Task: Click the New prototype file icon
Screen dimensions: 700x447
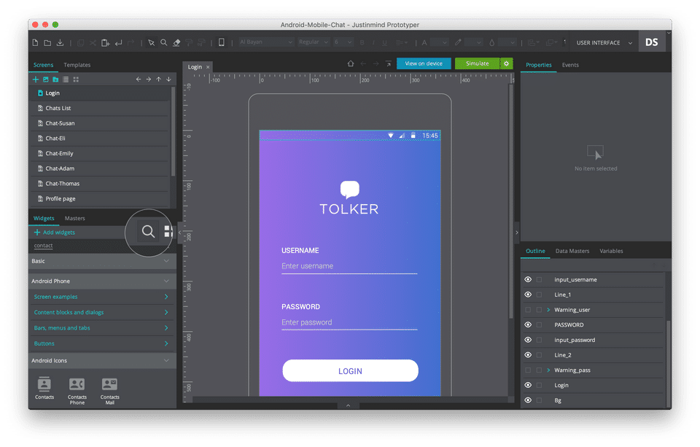Action: 35,43
